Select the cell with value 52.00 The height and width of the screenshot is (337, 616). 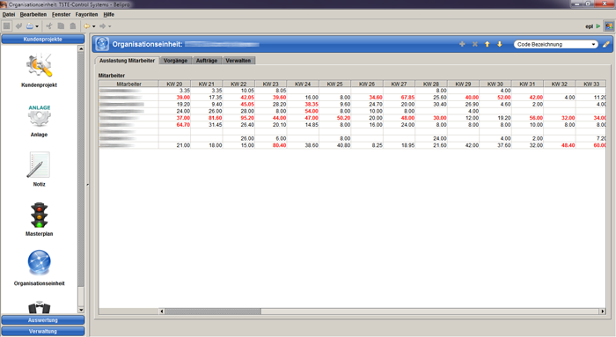point(495,98)
